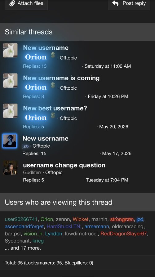The image size is (155, 277).
Task: Open Gudliferr's avatar thumbnail
Action: [x=10, y=168]
